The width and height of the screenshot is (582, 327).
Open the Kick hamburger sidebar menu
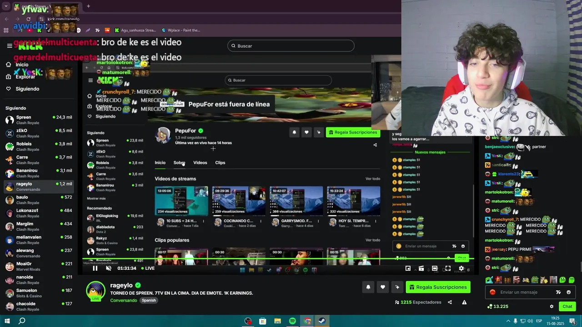point(10,46)
